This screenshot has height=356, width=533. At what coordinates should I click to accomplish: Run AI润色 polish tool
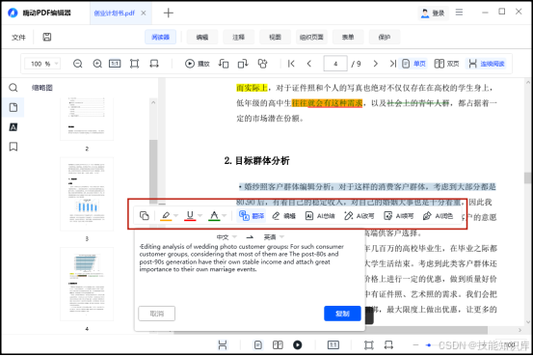[438, 216]
